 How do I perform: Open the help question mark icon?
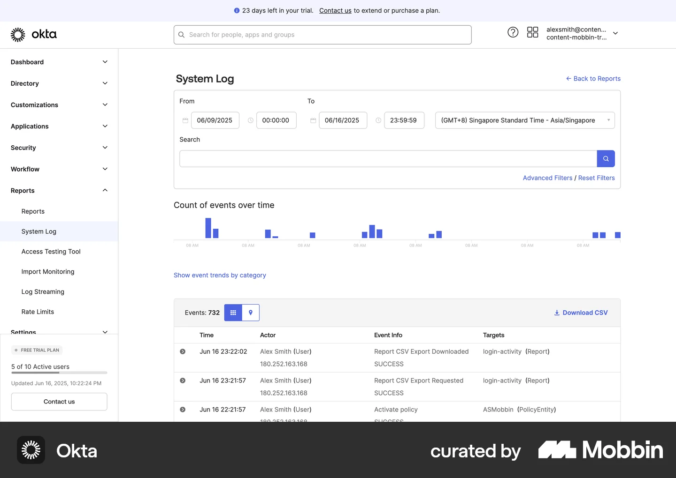coord(513,32)
